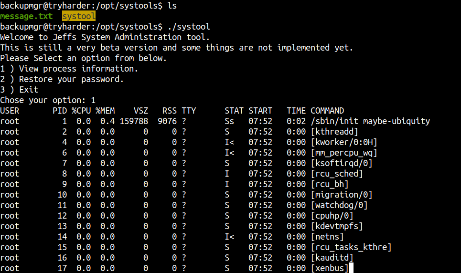Click menu option 2 Restore your password

click(x=62, y=79)
